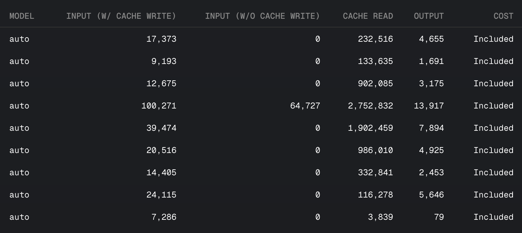Click the 100,271 input with cache value
Screen dimensions: 522x233
point(159,106)
